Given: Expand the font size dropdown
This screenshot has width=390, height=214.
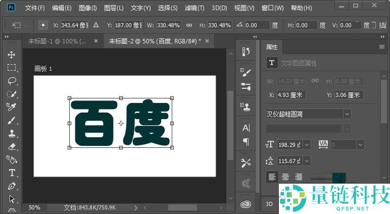Looking at the screenshot, I should (x=307, y=145).
